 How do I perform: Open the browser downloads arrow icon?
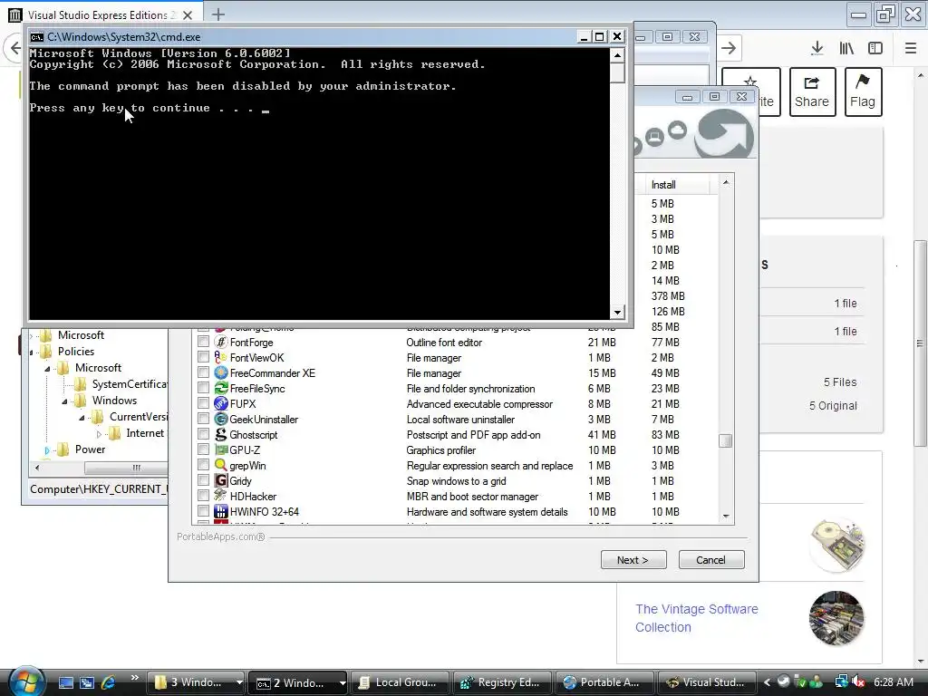[817, 48]
